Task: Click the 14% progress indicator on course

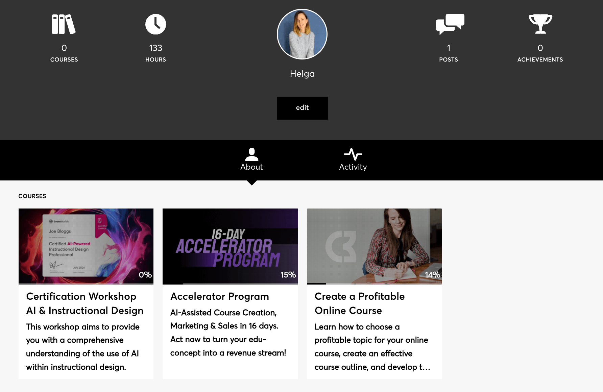Action: coord(432,275)
